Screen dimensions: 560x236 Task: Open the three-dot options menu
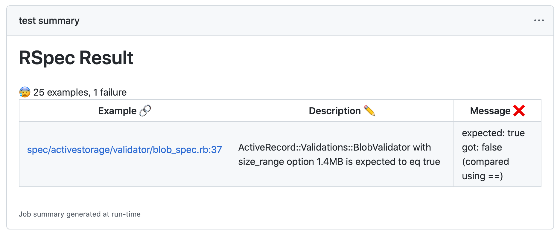click(539, 20)
